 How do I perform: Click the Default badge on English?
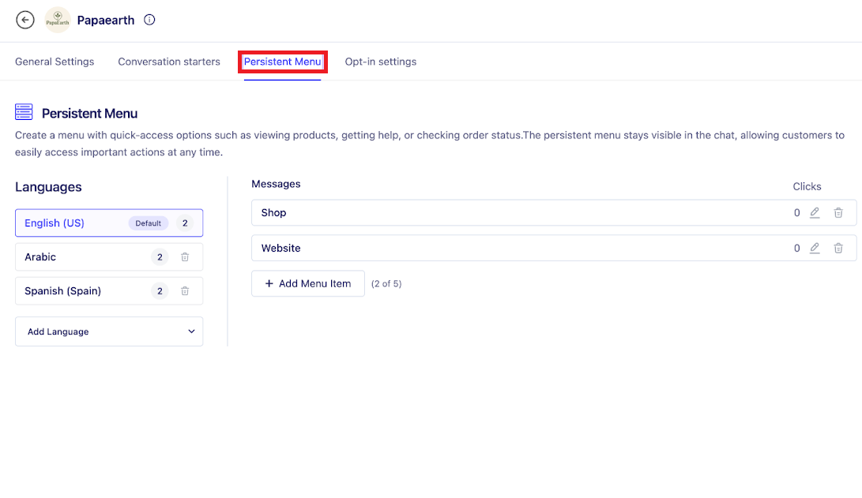[148, 223]
